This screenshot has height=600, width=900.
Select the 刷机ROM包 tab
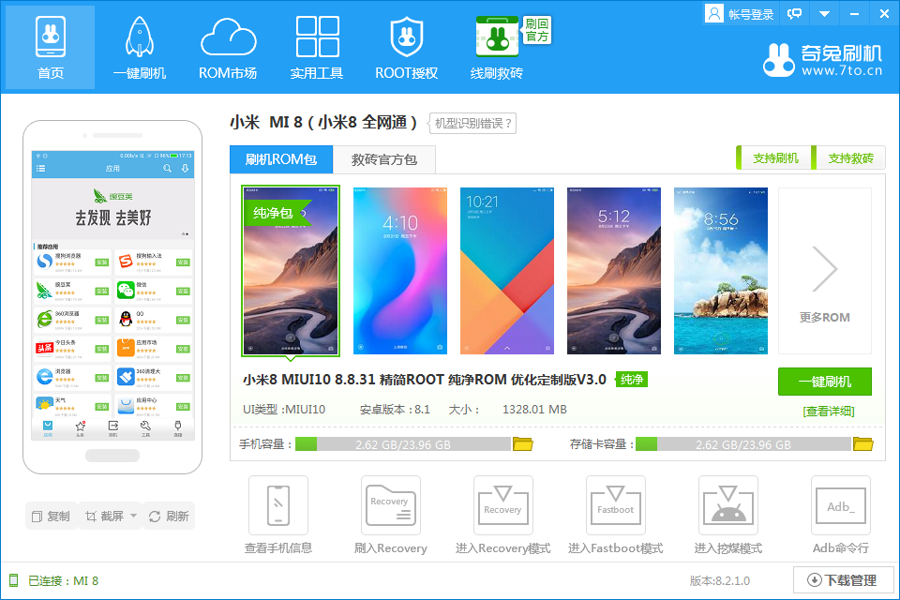(x=280, y=159)
